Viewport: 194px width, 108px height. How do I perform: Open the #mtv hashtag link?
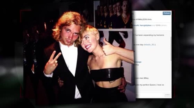pos(150,19)
